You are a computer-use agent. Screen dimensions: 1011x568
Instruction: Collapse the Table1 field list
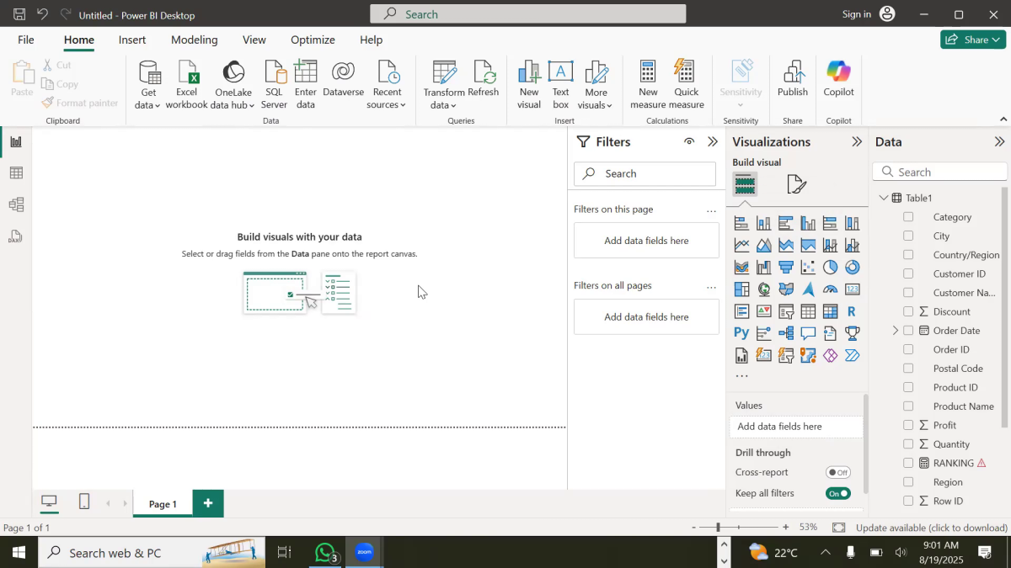point(884,198)
